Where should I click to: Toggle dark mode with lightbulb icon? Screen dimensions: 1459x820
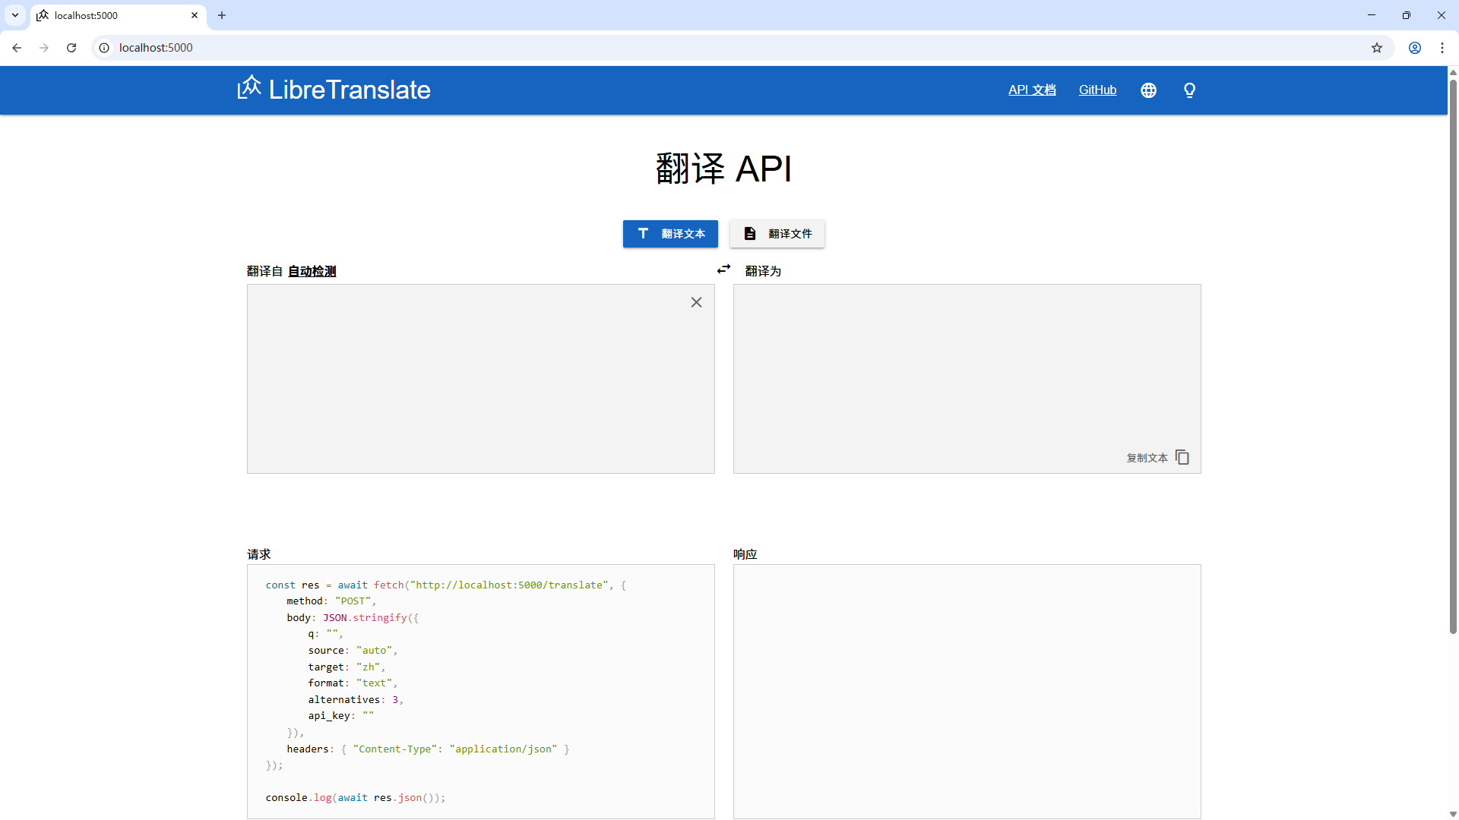1189,90
